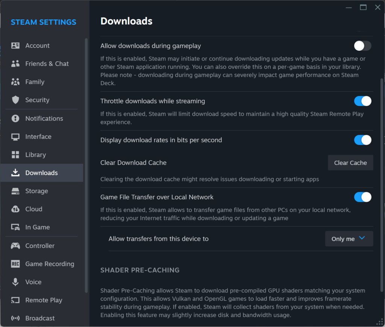This screenshot has height=327, width=385.
Task: Disable Throttle downloads while streaming
Action: pyautogui.click(x=362, y=101)
